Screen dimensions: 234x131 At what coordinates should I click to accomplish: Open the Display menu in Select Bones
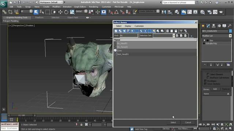[128, 26]
